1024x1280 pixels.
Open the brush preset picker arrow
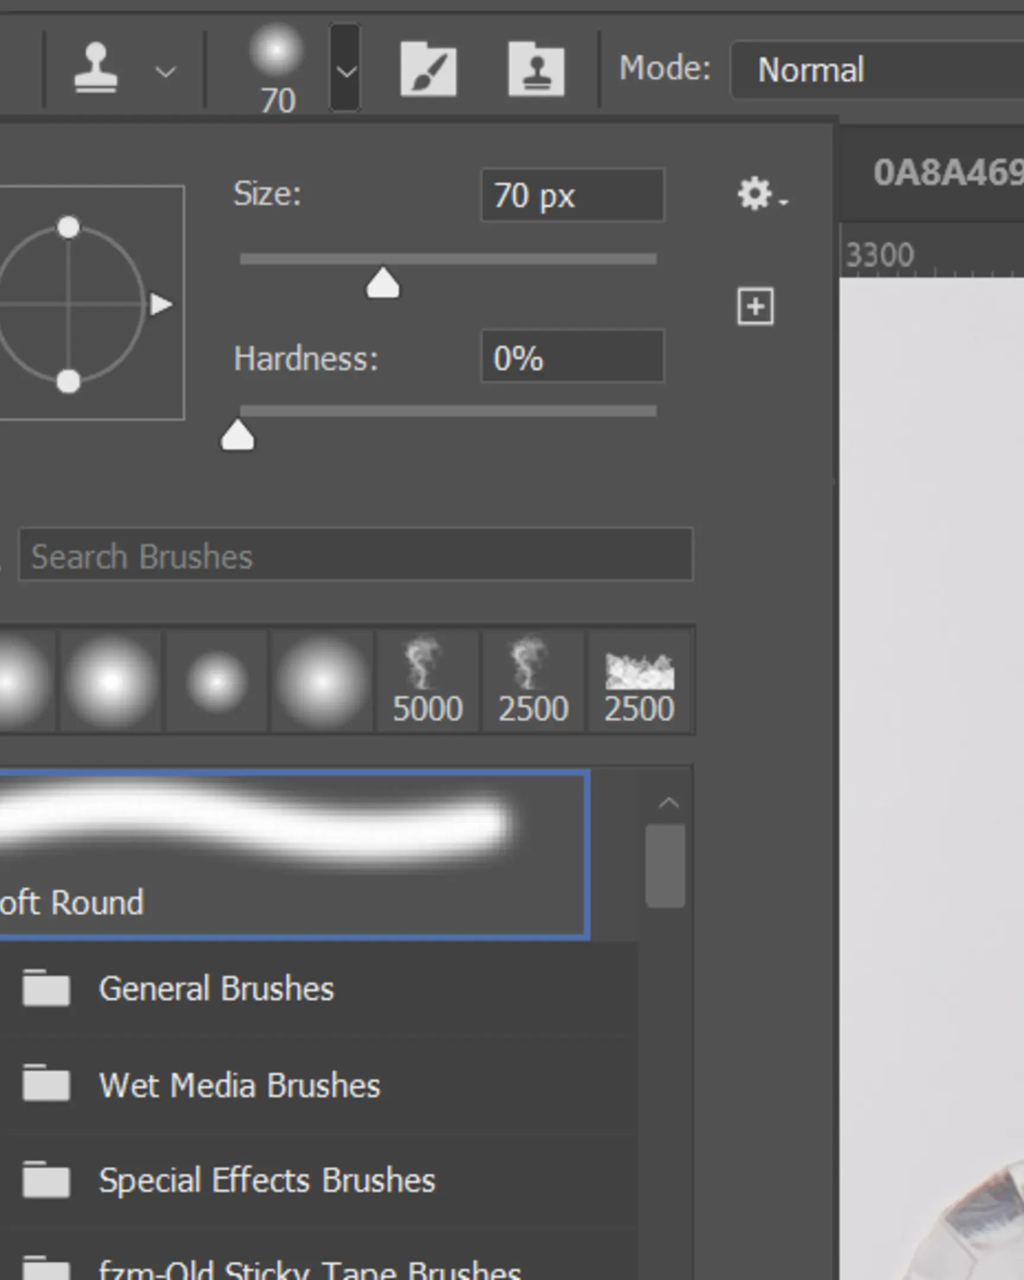[x=346, y=71]
